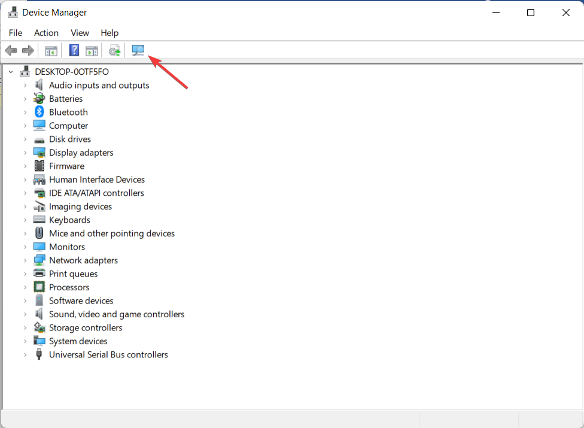The width and height of the screenshot is (584, 428).
Task: Click the Display adapters icon
Action: pos(39,153)
